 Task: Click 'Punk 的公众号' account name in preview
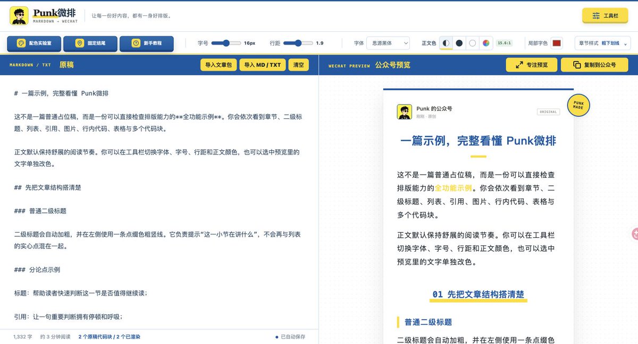coord(434,108)
